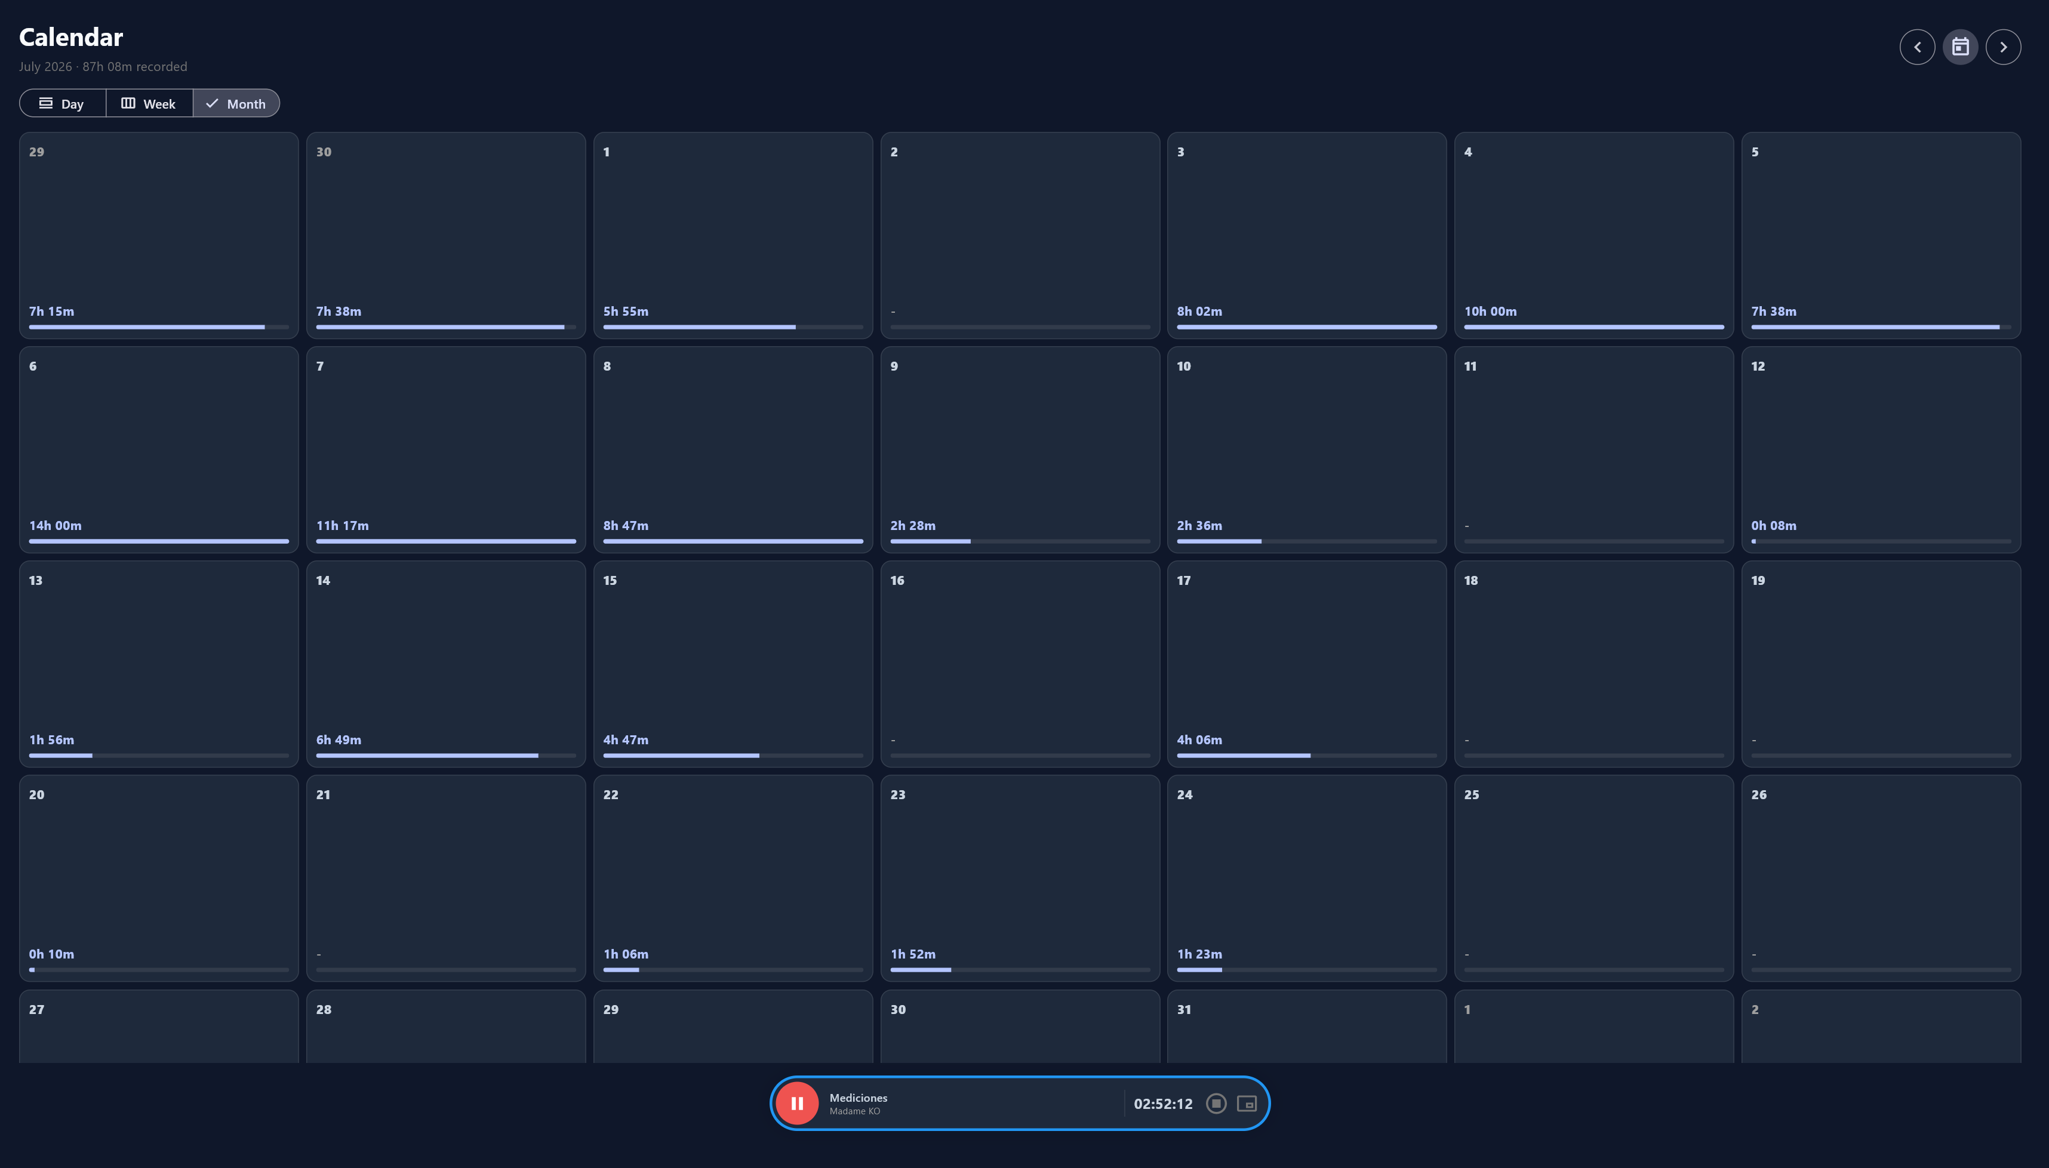Click 1h 56m on July 13
Viewport: 2049px width, 1168px height.
coord(51,739)
